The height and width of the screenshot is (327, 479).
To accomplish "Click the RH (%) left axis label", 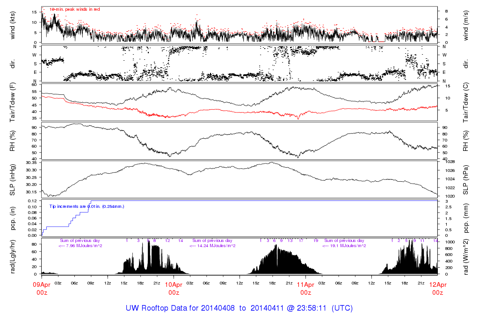I will click(x=13, y=141).
